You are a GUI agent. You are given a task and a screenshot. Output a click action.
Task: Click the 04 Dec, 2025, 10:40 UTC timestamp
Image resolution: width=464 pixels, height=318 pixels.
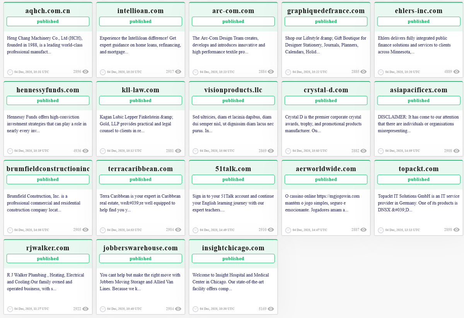(124, 309)
